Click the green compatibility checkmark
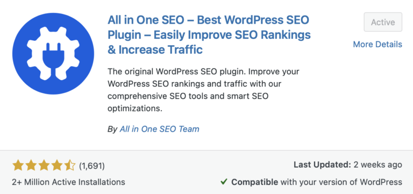This screenshot has width=413, height=194. (224, 182)
